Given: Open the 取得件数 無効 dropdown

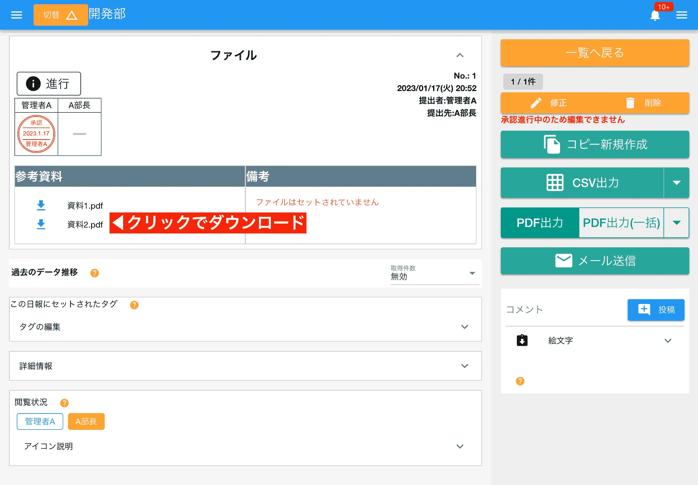Looking at the screenshot, I should point(472,273).
